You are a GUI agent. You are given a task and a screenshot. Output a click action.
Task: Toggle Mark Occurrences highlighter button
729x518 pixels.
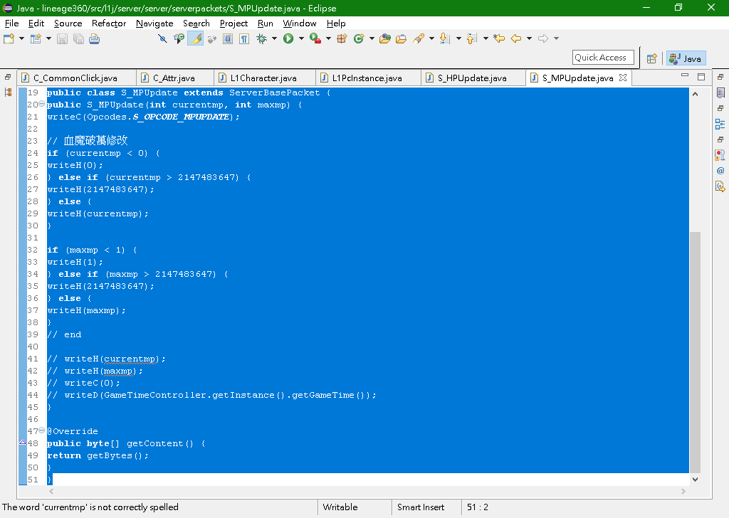pos(195,38)
